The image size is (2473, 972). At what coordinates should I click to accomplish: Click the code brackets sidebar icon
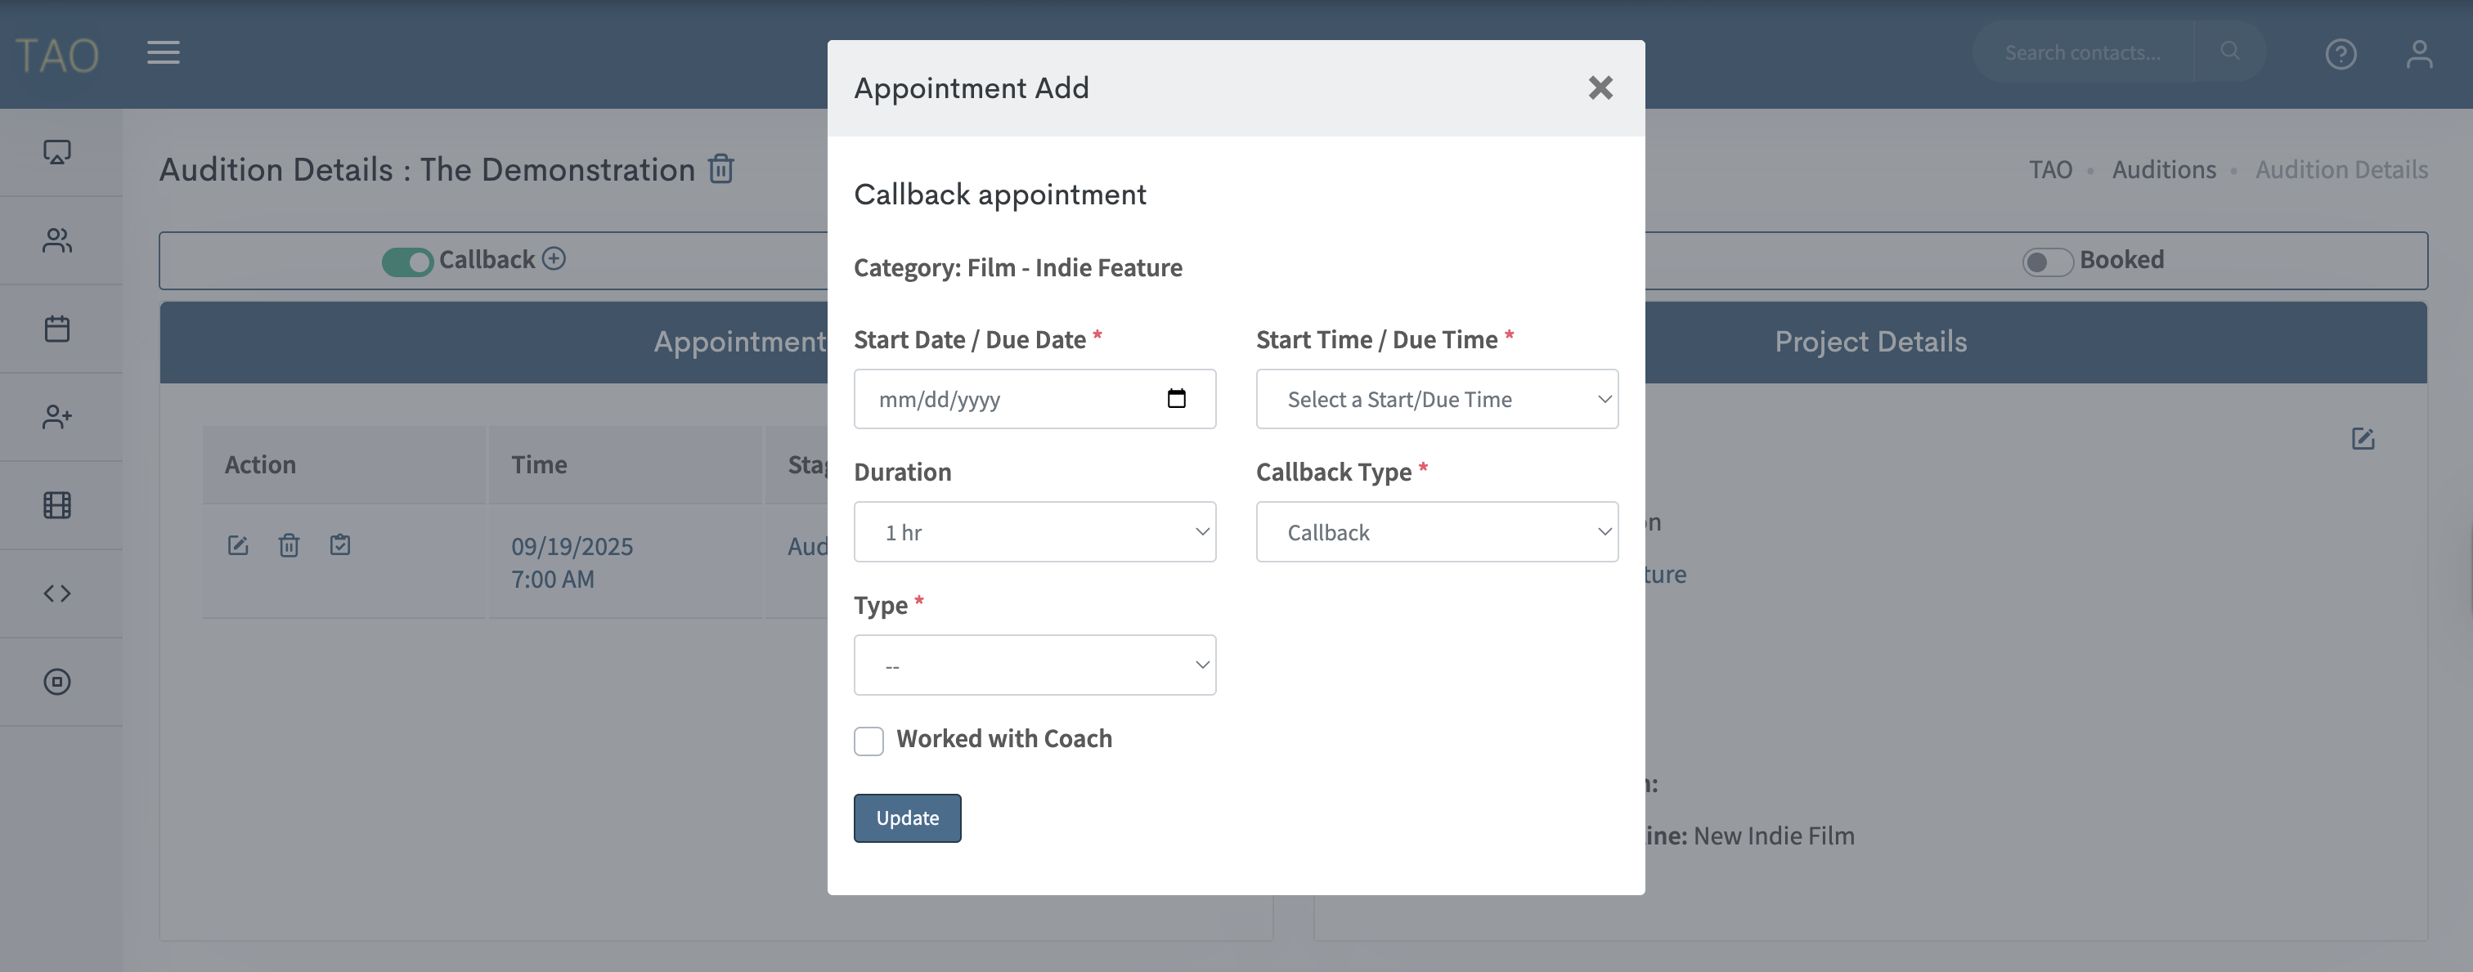coord(57,594)
